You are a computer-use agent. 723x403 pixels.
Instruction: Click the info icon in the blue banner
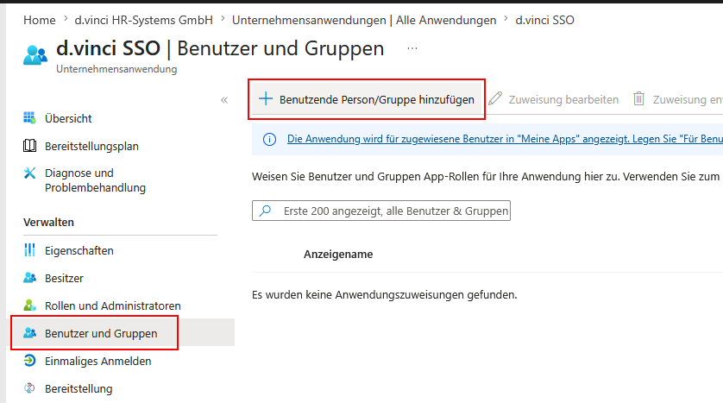(269, 139)
